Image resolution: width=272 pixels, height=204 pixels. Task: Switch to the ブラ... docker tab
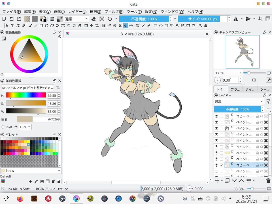point(235,89)
